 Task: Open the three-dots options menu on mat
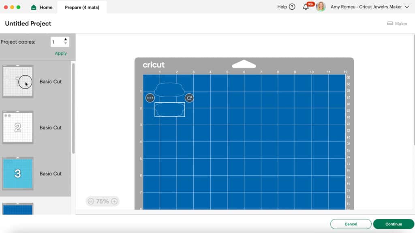pos(150,98)
